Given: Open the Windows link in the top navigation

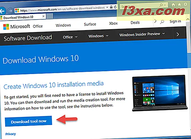Looking at the screenshot, I should pyautogui.click(x=63, y=25).
